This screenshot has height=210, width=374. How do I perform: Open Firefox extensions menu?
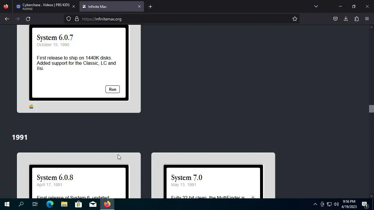356,19
